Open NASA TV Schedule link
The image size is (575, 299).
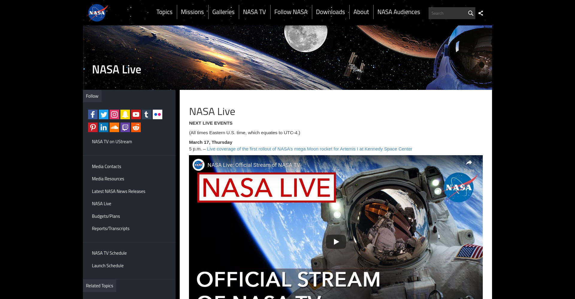(109, 253)
